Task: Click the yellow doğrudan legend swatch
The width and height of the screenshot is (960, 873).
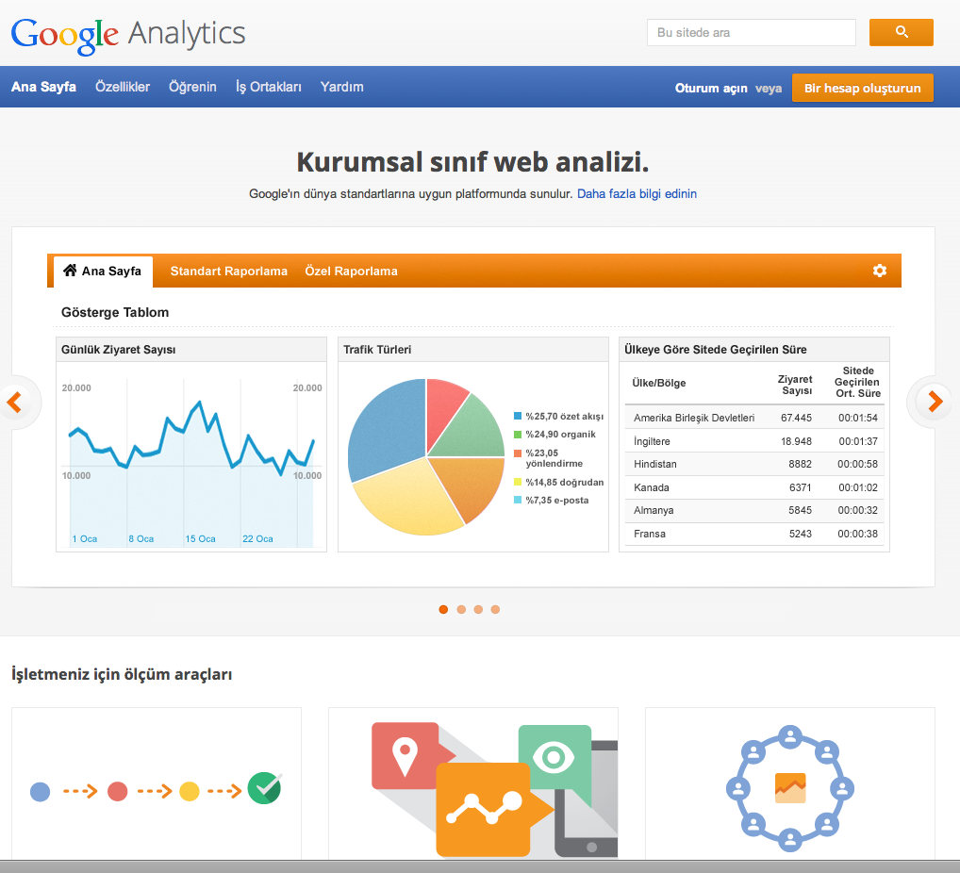Action: coord(518,483)
